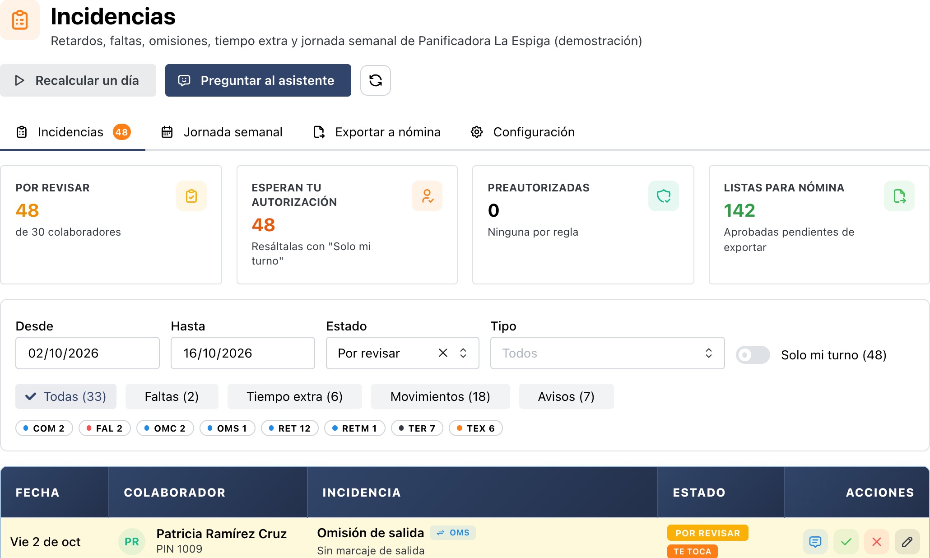Click the Preautorizadas shield icon
Image resolution: width=930 pixels, height=558 pixels.
pyautogui.click(x=664, y=196)
